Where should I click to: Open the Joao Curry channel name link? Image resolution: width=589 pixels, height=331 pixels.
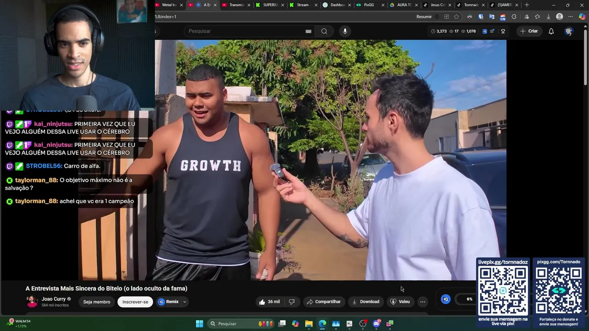coord(53,299)
